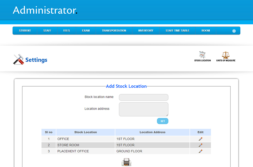Image resolution: width=253 pixels, height=167 pixels.
Task: Click the Settings tools icon
Action: pyautogui.click(x=19, y=59)
